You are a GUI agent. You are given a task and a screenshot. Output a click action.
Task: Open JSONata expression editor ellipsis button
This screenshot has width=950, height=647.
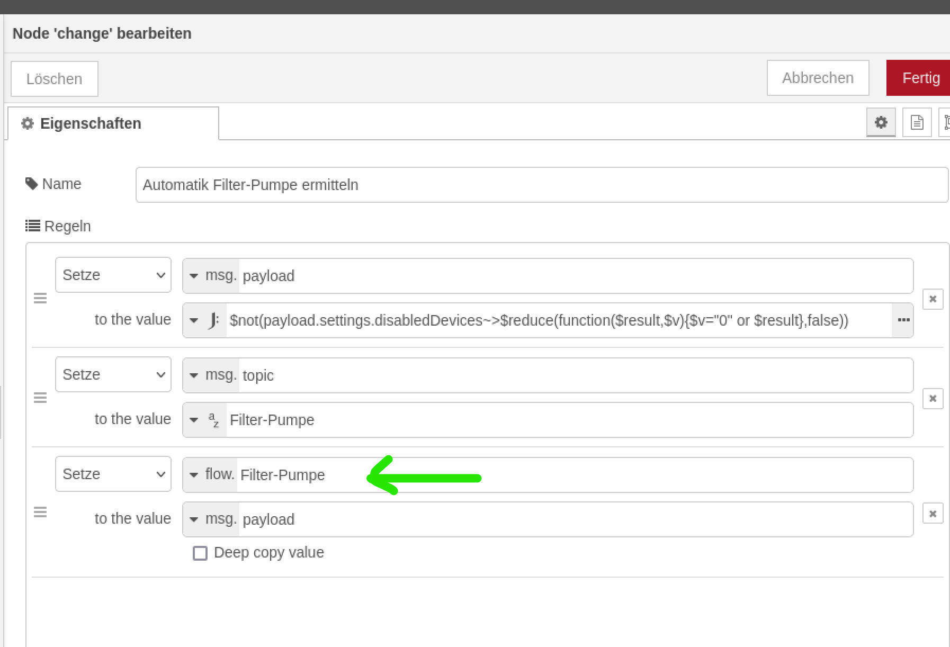[903, 320]
